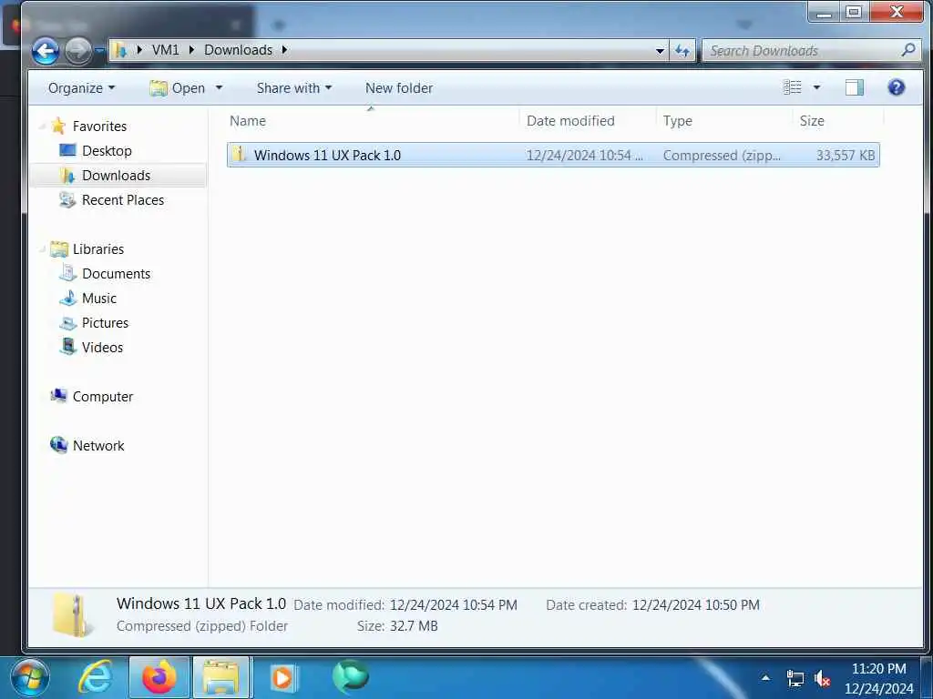The height and width of the screenshot is (699, 933).
Task: Refresh the Downloads folder view
Action: [682, 51]
